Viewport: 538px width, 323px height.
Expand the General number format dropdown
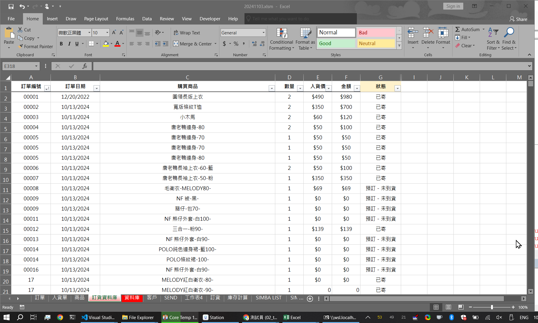pyautogui.click(x=263, y=33)
